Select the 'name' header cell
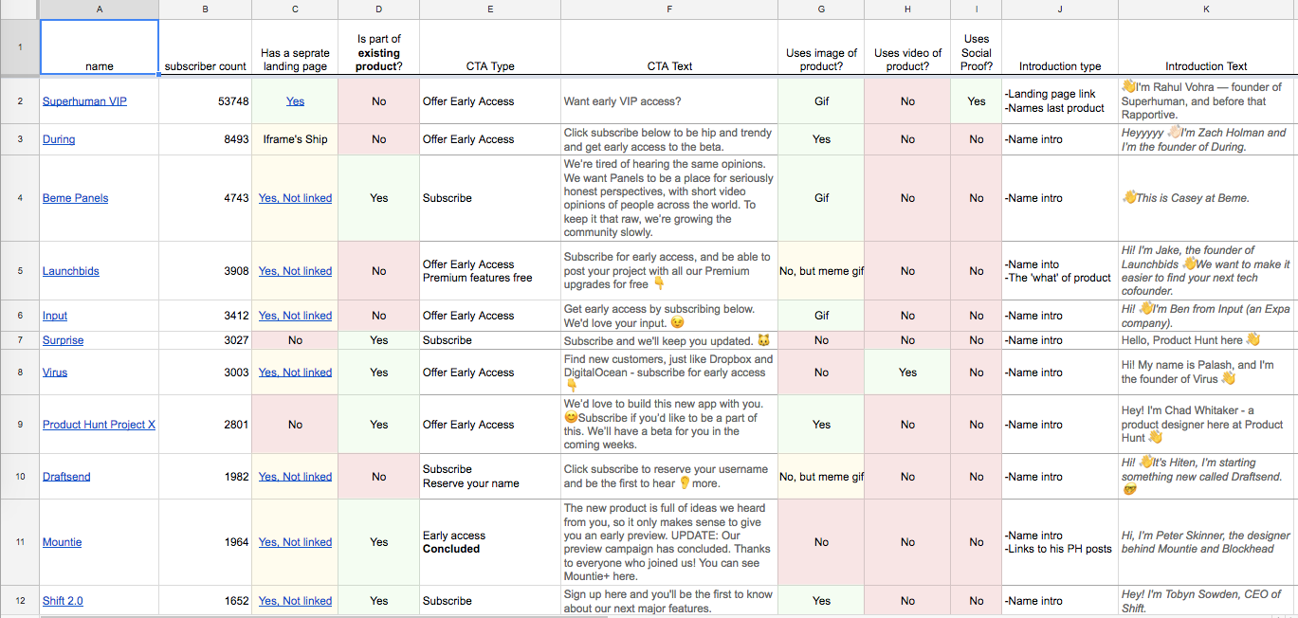Screen dimensions: 1298x618 [x=100, y=47]
